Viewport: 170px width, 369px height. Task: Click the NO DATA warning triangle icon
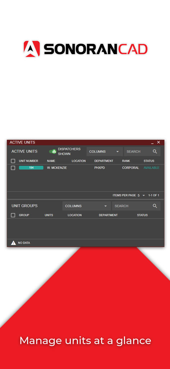click(x=13, y=243)
